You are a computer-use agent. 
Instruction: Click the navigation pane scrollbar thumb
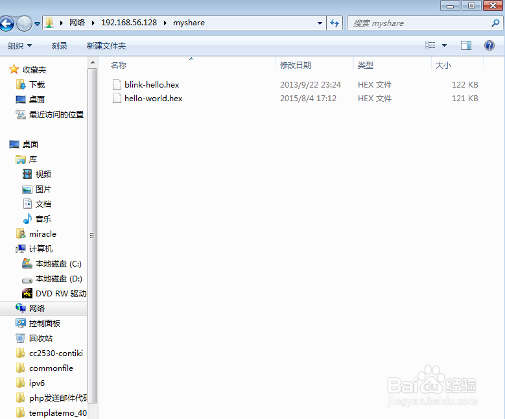click(93, 235)
